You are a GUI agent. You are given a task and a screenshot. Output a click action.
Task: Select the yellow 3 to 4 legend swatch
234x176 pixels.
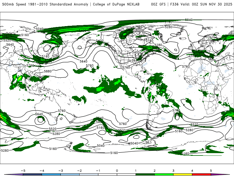point(183,175)
